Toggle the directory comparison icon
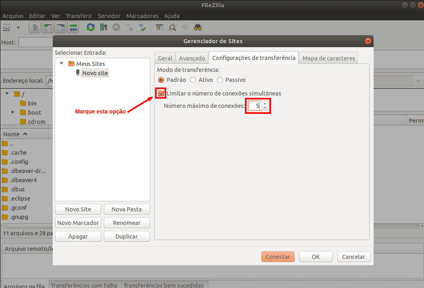The height and width of the screenshot is (288, 424). tap(172, 27)
